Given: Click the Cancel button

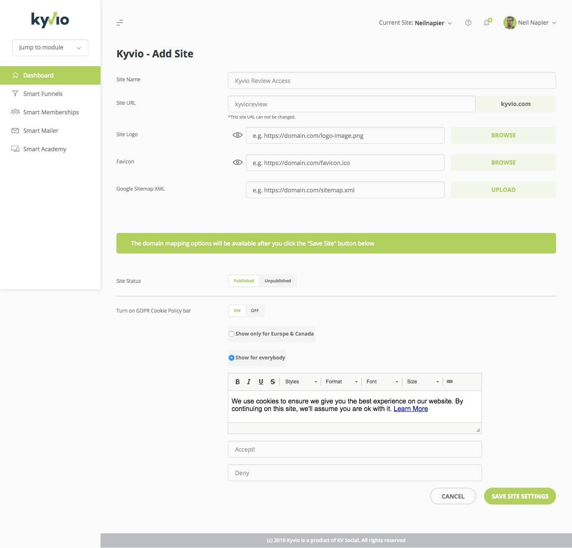Looking at the screenshot, I should pos(453,496).
